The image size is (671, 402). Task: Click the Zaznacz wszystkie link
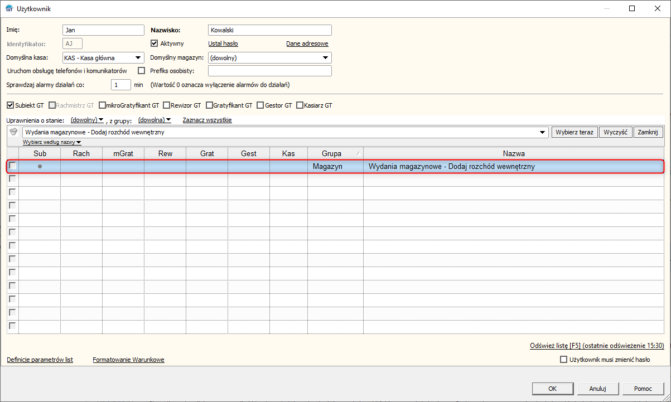pyautogui.click(x=207, y=120)
